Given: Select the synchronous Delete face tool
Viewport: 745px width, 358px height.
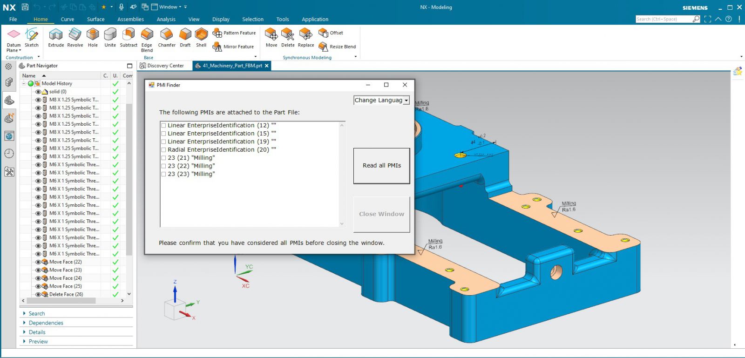Looking at the screenshot, I should 288,37.
